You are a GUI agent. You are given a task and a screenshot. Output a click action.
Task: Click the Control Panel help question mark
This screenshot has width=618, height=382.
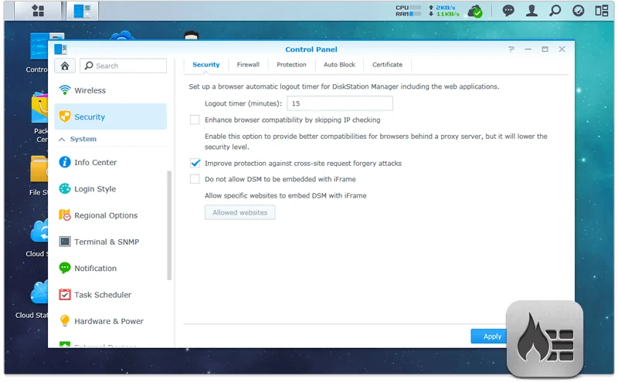pyautogui.click(x=511, y=49)
